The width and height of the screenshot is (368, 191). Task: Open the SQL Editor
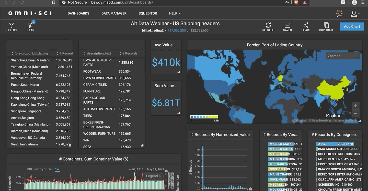pyautogui.click(x=148, y=13)
